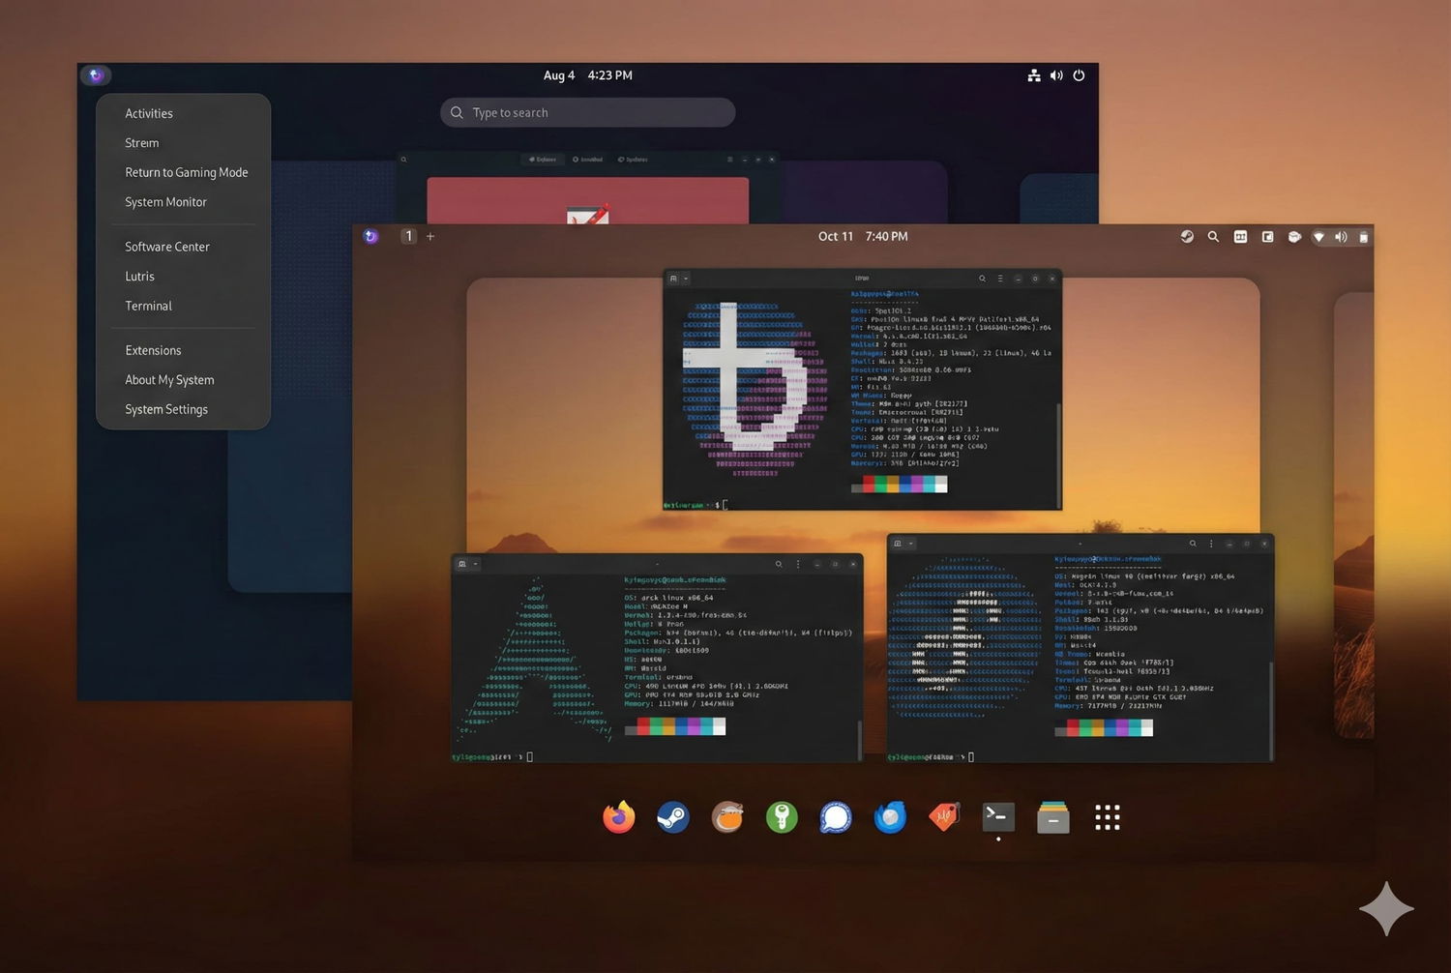Click the battery indicator in the top panel
This screenshot has width=1451, height=973.
click(x=1363, y=236)
